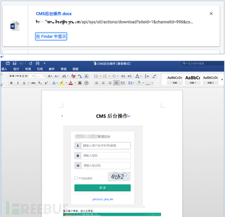Screen dimensions: 225x217
Task: Select the 标题 2 style thumbnail
Action: (x=211, y=79)
